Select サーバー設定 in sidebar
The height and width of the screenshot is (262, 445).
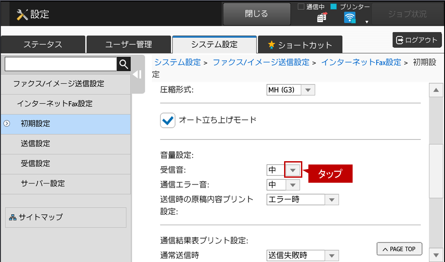(65, 183)
